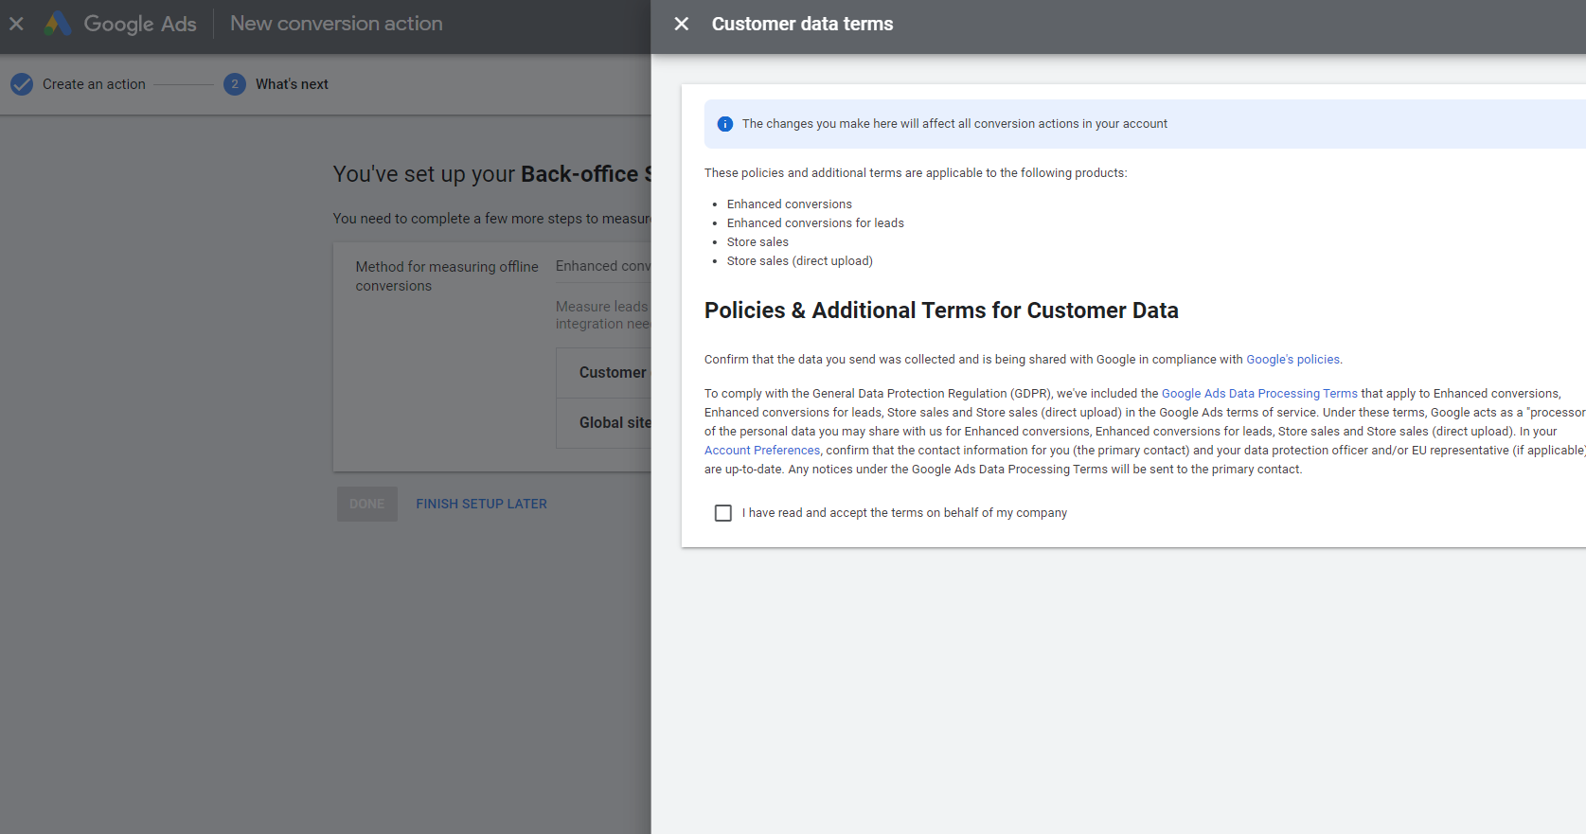Image resolution: width=1586 pixels, height=834 pixels.
Task: Click the checkmark icon for Create an action
Action: [x=22, y=84]
